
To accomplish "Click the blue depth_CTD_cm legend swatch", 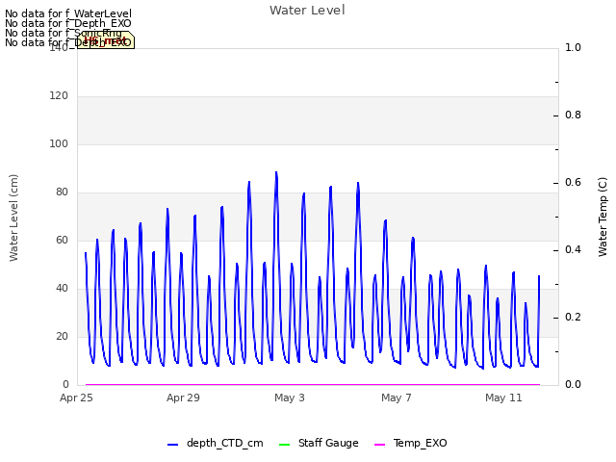I will [173, 445].
